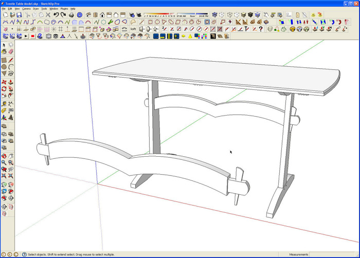The width and height of the screenshot is (360, 258).
Task: Open the Edit menu
Action: click(x=10, y=9)
